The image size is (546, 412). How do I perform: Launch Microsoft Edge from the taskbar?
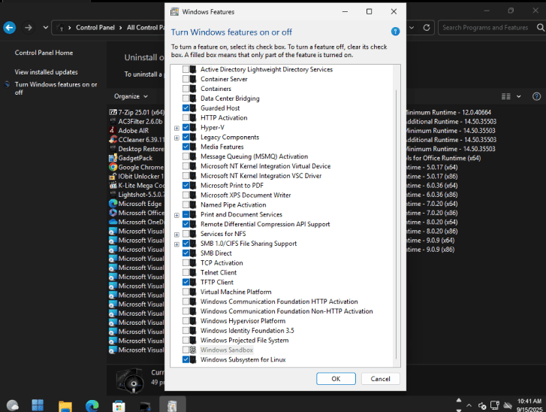coord(92,406)
